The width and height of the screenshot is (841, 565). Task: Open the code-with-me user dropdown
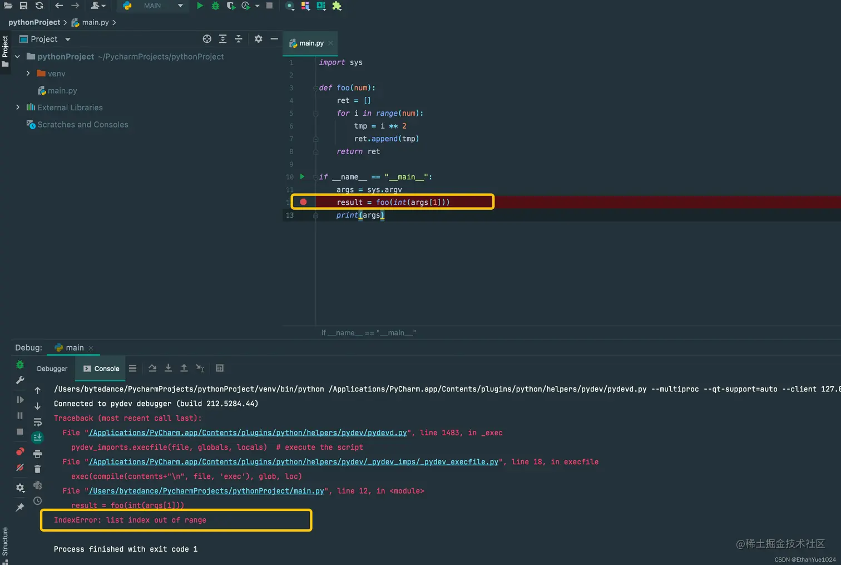tap(98, 6)
